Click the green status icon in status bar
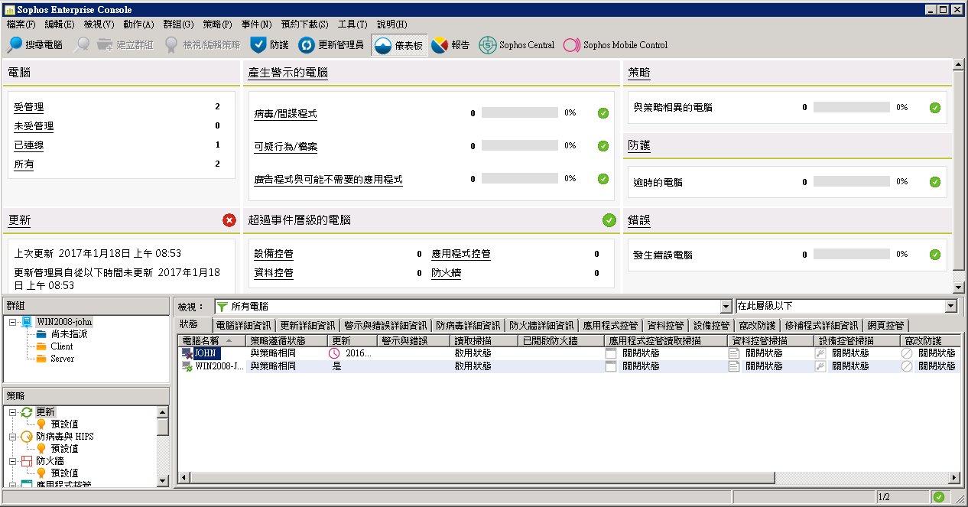This screenshot has width=968, height=507. pyautogui.click(x=939, y=497)
